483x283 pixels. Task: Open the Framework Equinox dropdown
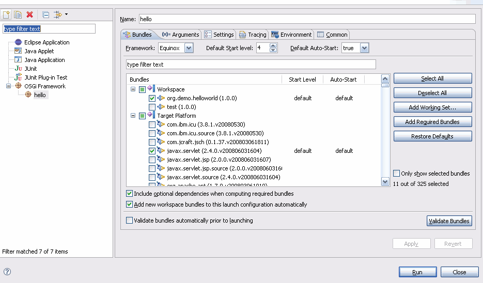click(189, 48)
